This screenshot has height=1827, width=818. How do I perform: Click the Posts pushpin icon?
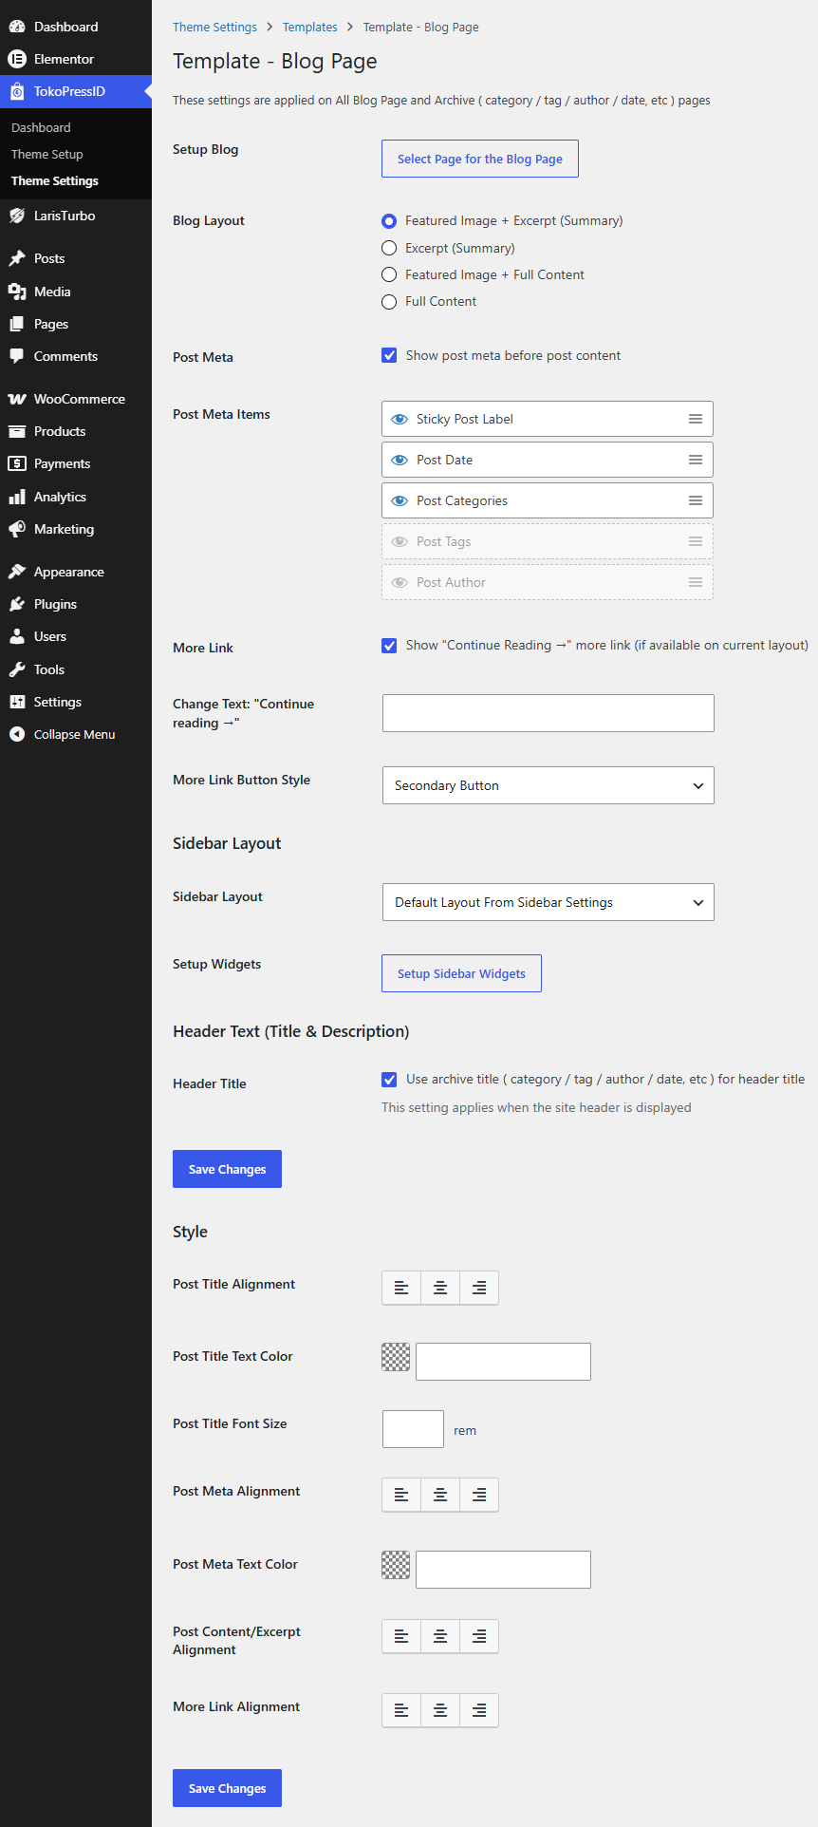[17, 258]
